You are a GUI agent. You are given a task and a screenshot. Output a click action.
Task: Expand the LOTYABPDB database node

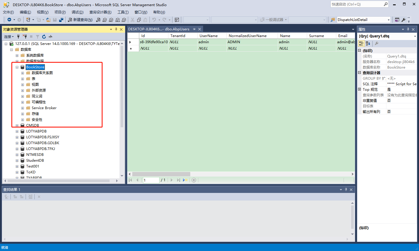(x=17, y=131)
